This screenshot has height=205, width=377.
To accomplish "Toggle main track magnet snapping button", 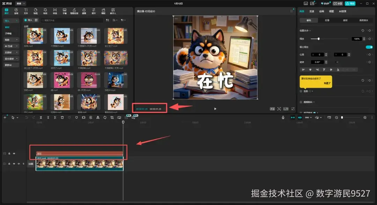I will [x=293, y=118].
